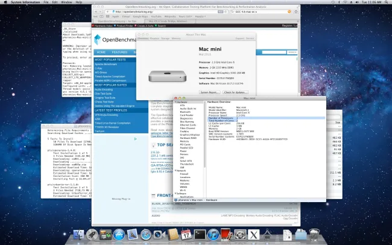Open the Help menu
The image size is (392, 245).
[x=79, y=2]
